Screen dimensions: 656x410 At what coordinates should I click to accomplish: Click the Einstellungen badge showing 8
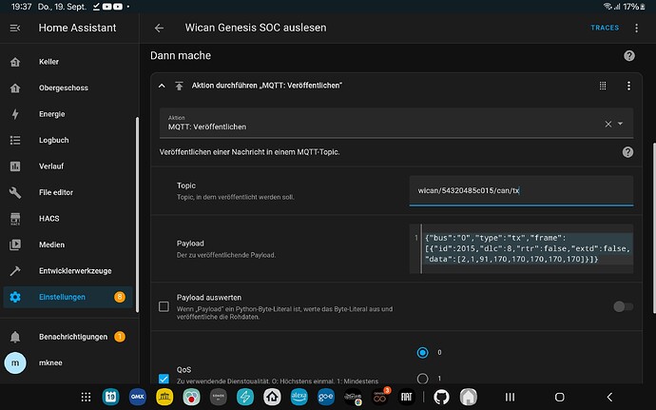120,297
